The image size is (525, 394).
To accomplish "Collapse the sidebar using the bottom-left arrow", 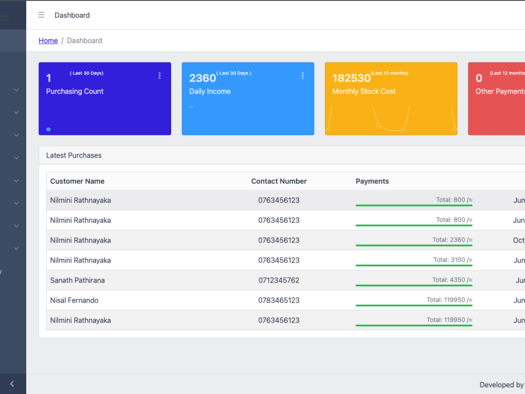I will click(12, 383).
